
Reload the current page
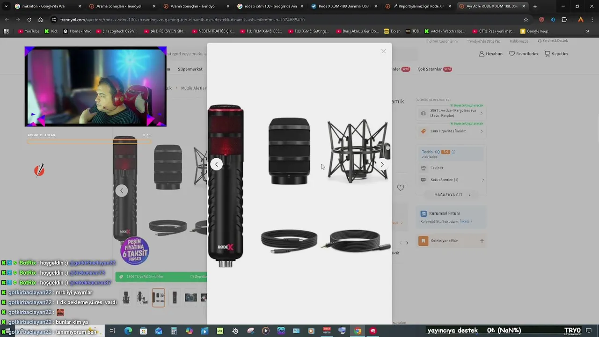(x=29, y=20)
